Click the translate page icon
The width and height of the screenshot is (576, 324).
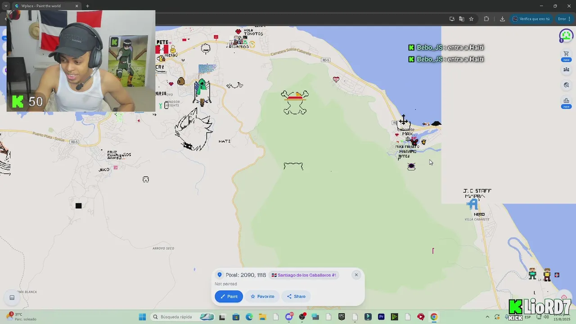coord(461,19)
